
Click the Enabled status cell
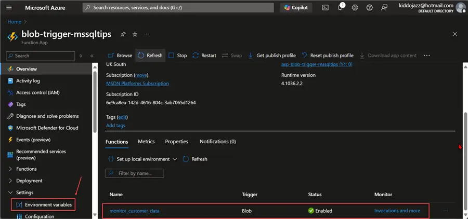pos(320,211)
